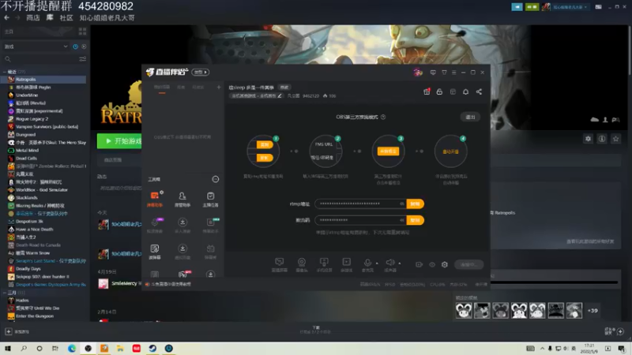Click the grey start streaming button
The image size is (632, 355).
(468, 264)
